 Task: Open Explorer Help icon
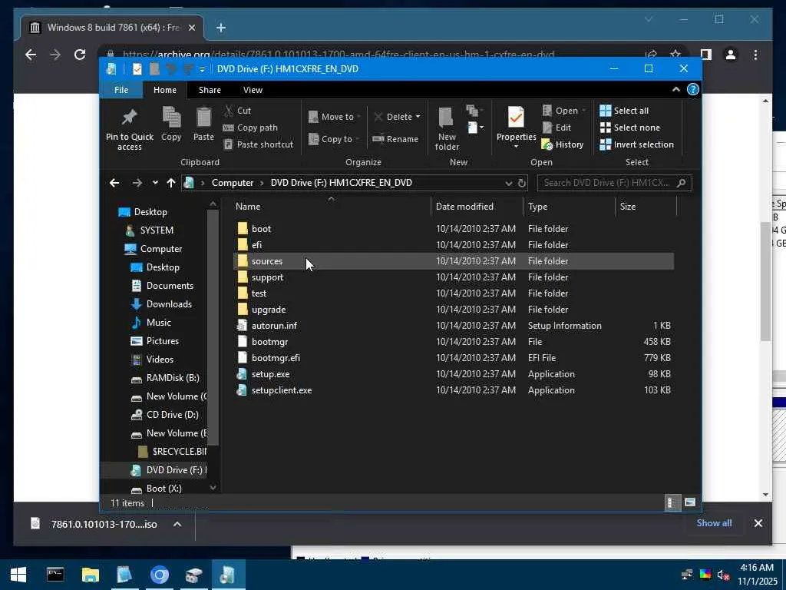693,89
